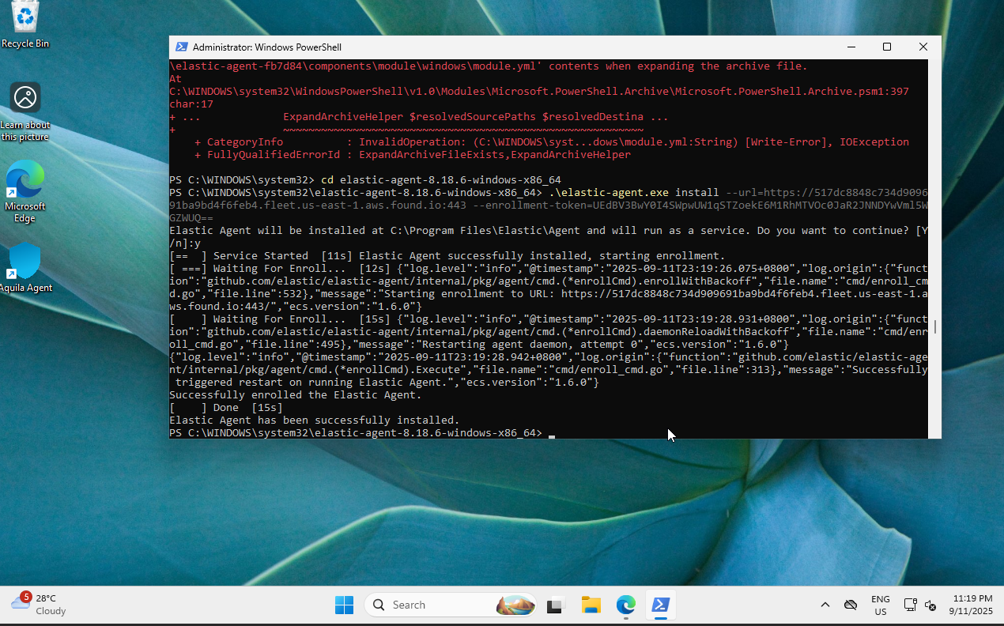Click the PowerShell icon in the window title bar

pos(182,47)
